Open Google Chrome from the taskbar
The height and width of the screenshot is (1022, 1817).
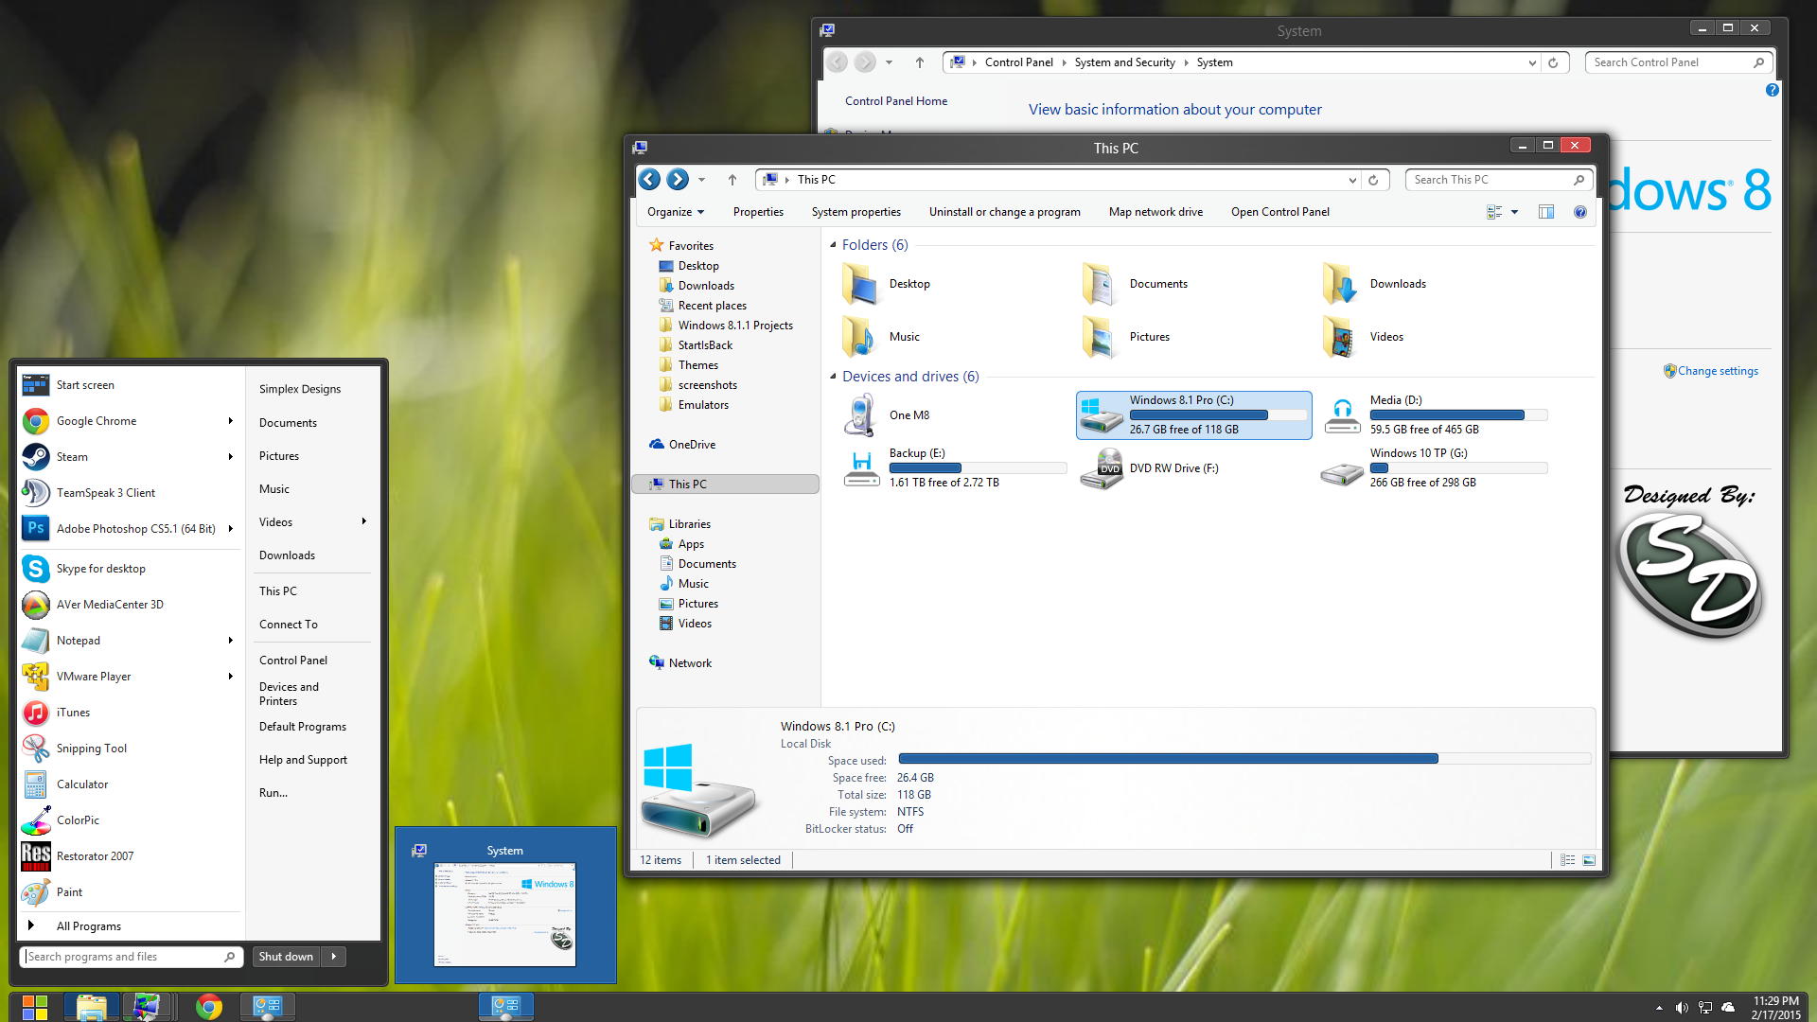pos(208,1006)
